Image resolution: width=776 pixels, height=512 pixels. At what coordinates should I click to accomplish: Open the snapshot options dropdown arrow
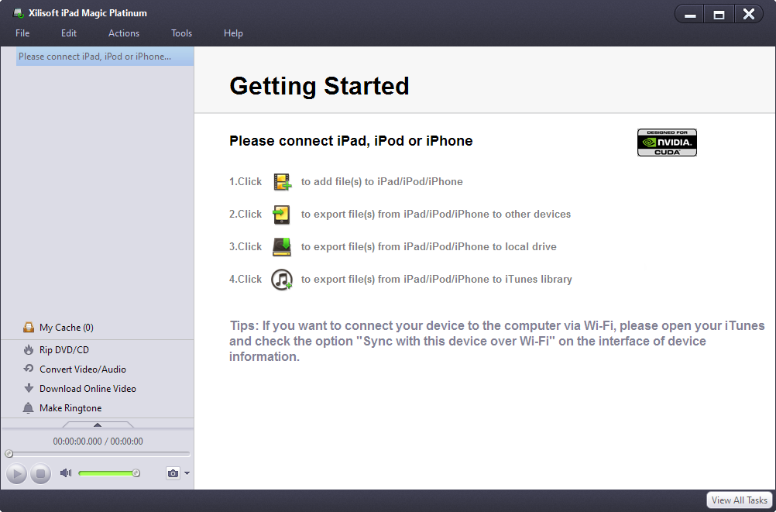pyautogui.click(x=187, y=473)
